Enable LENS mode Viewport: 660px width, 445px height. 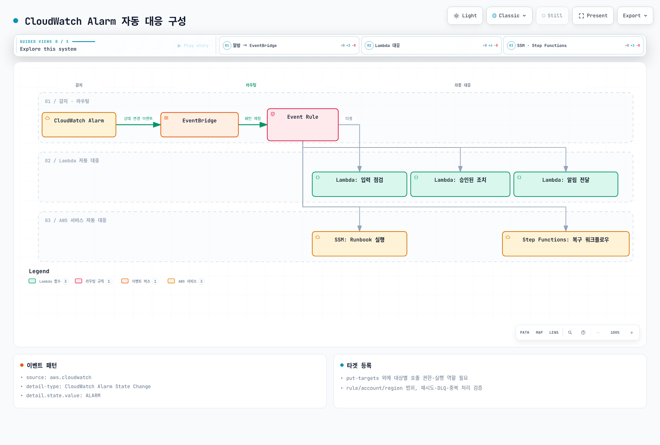[554, 333]
